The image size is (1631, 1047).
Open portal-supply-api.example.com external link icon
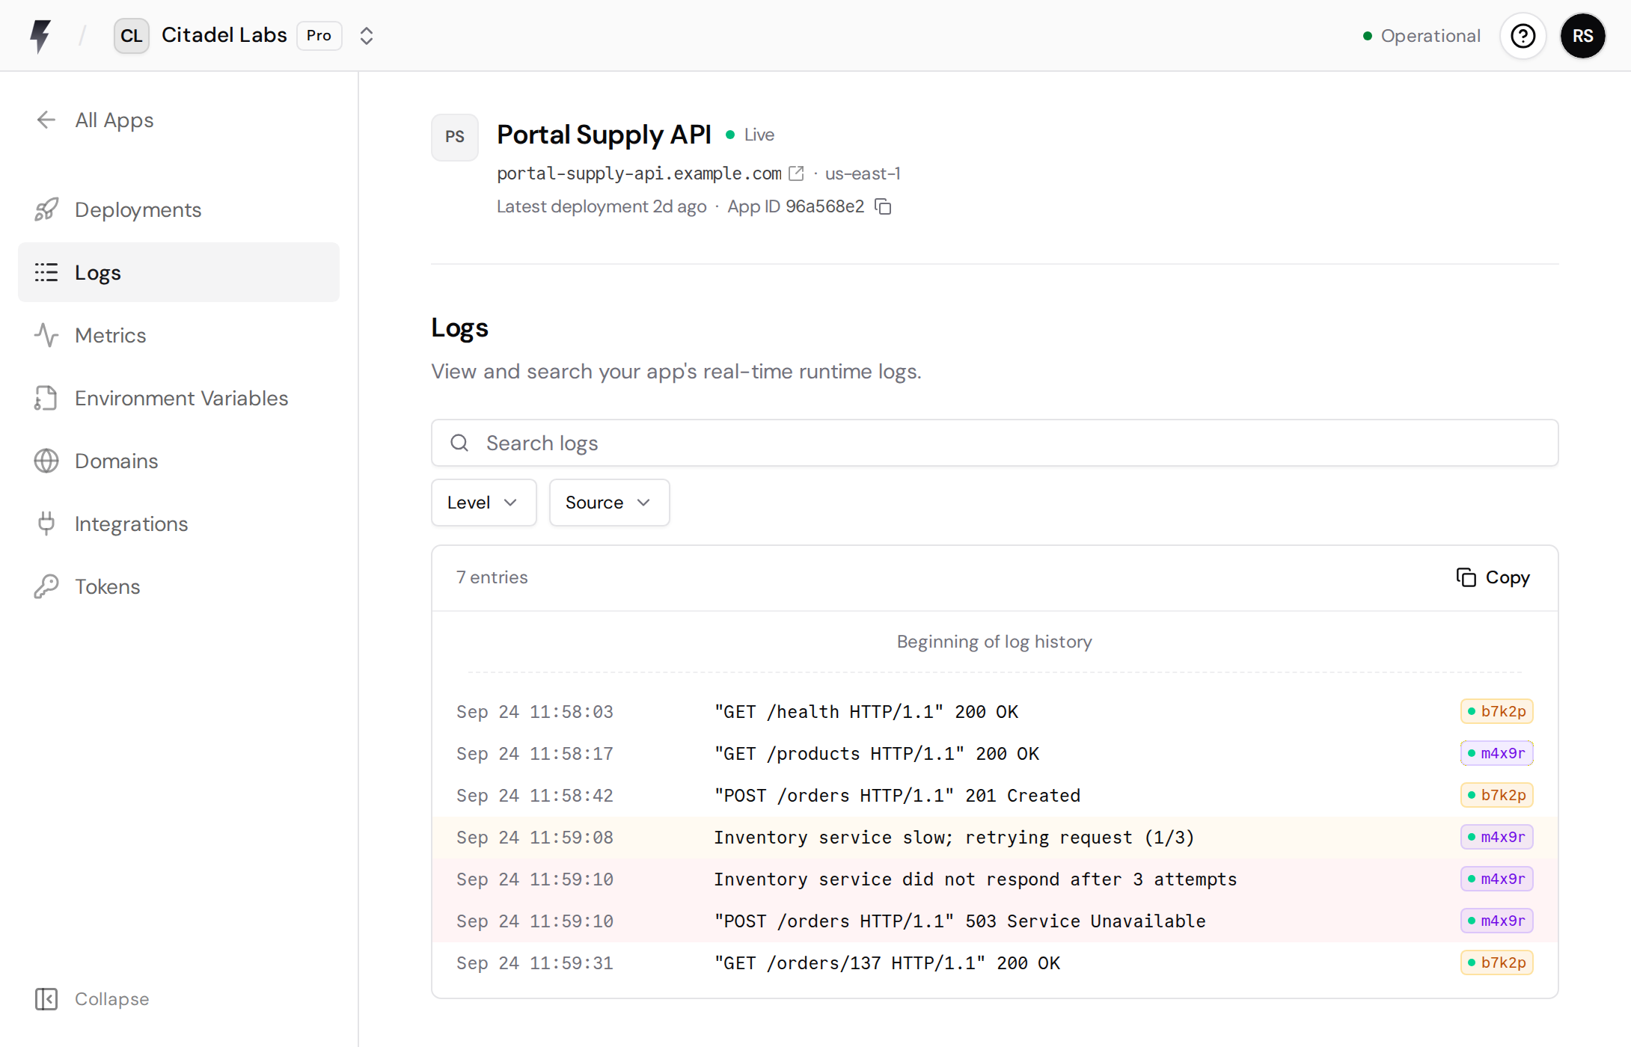796,174
